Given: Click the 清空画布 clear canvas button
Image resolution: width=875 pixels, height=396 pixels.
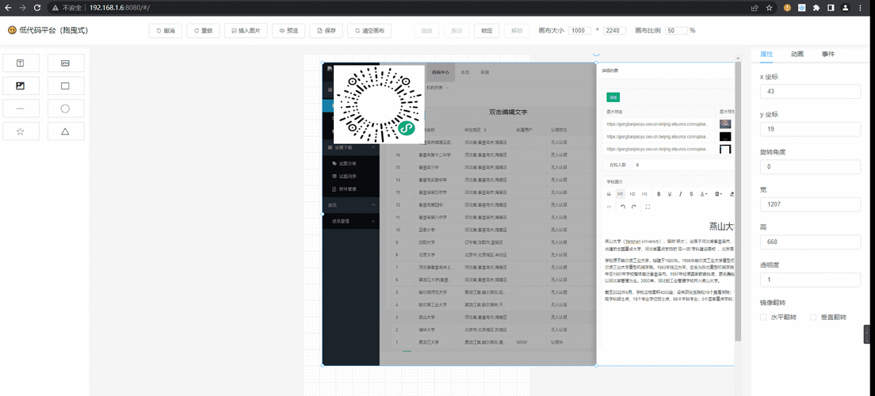Looking at the screenshot, I should click(x=369, y=31).
